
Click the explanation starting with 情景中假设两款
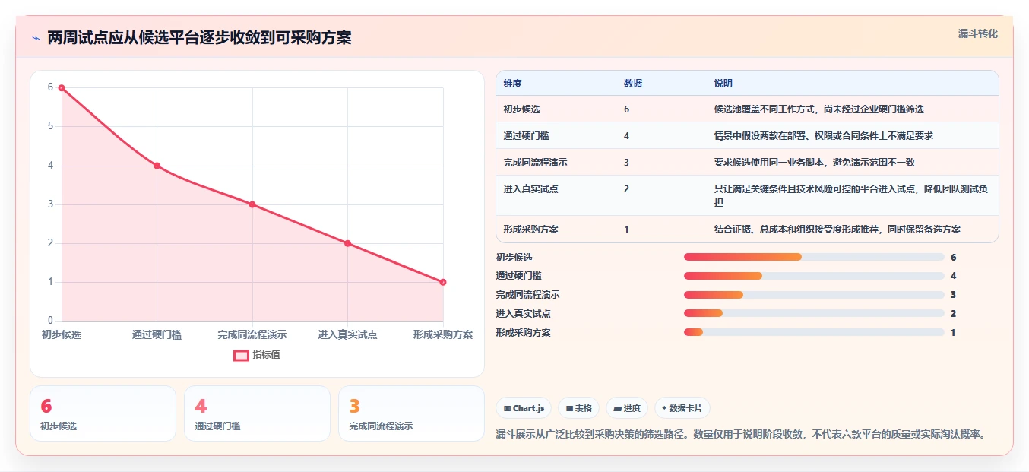tap(823, 135)
